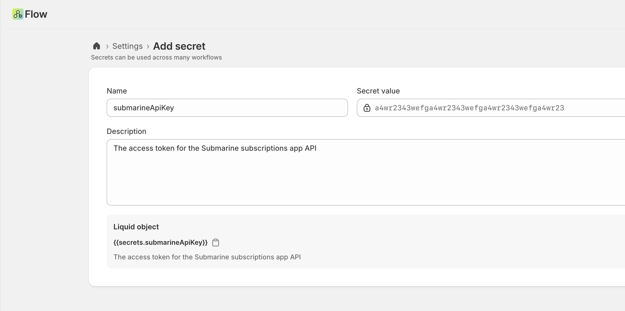Click the Liquid object heading
The width and height of the screenshot is (625, 311).
pyautogui.click(x=136, y=227)
